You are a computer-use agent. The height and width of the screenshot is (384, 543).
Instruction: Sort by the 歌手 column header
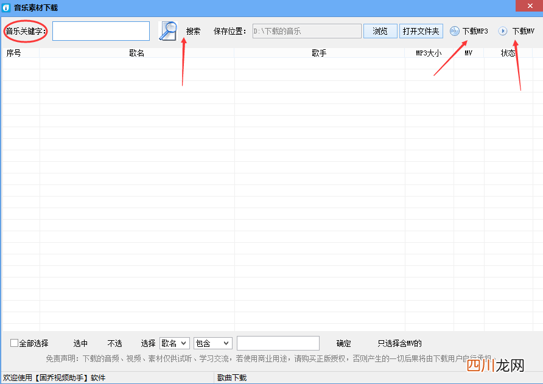320,53
